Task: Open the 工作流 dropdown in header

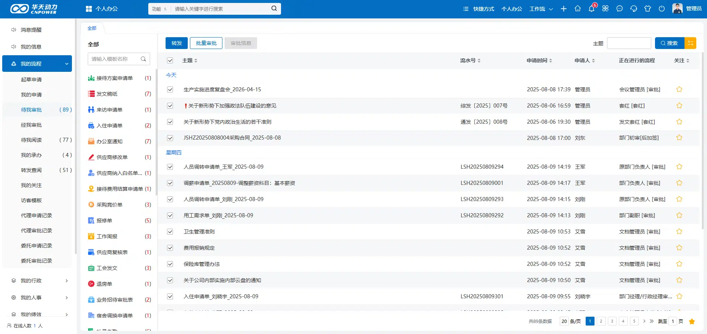Action: [x=541, y=9]
